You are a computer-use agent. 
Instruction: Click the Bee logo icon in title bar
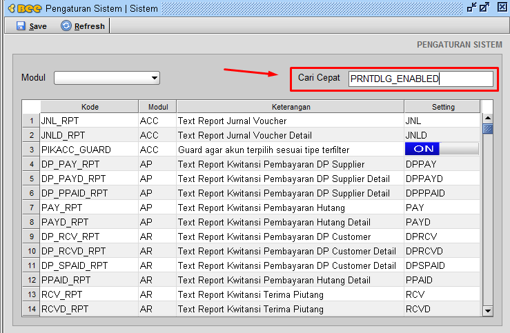25,8
